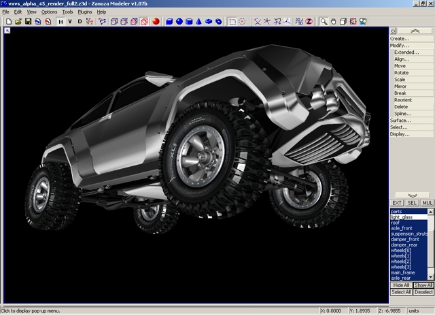Open file using folder icon
This screenshot has height=316, width=435.
click(x=18, y=22)
